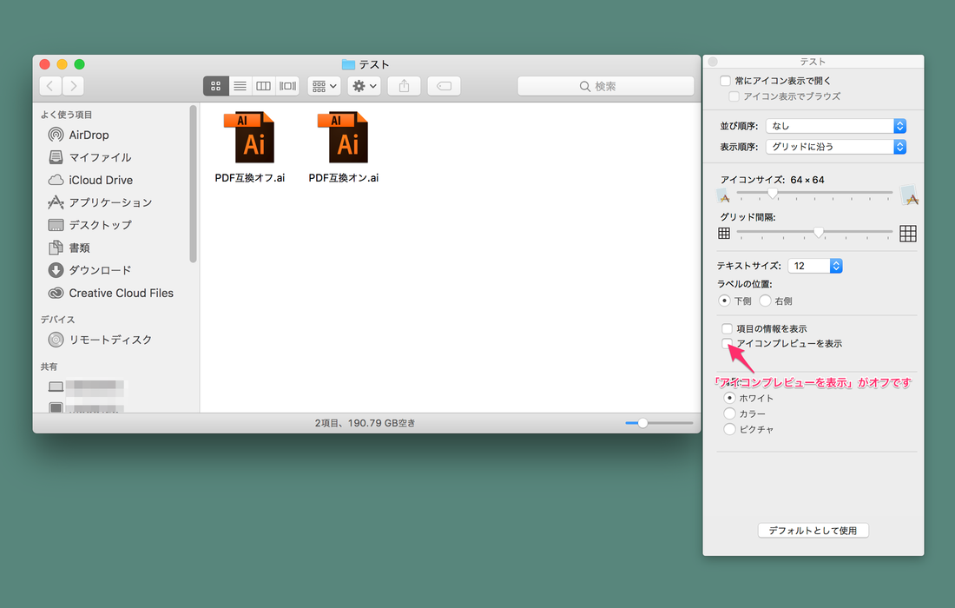Click the large icon at right of size slider
The height and width of the screenshot is (608, 955).
(909, 195)
